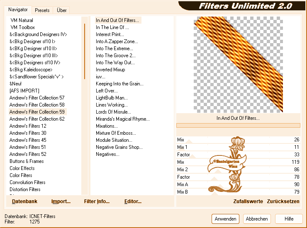The width and height of the screenshot is (307, 228).
Task: Choose Module Situation... filter
Action: 114,140
